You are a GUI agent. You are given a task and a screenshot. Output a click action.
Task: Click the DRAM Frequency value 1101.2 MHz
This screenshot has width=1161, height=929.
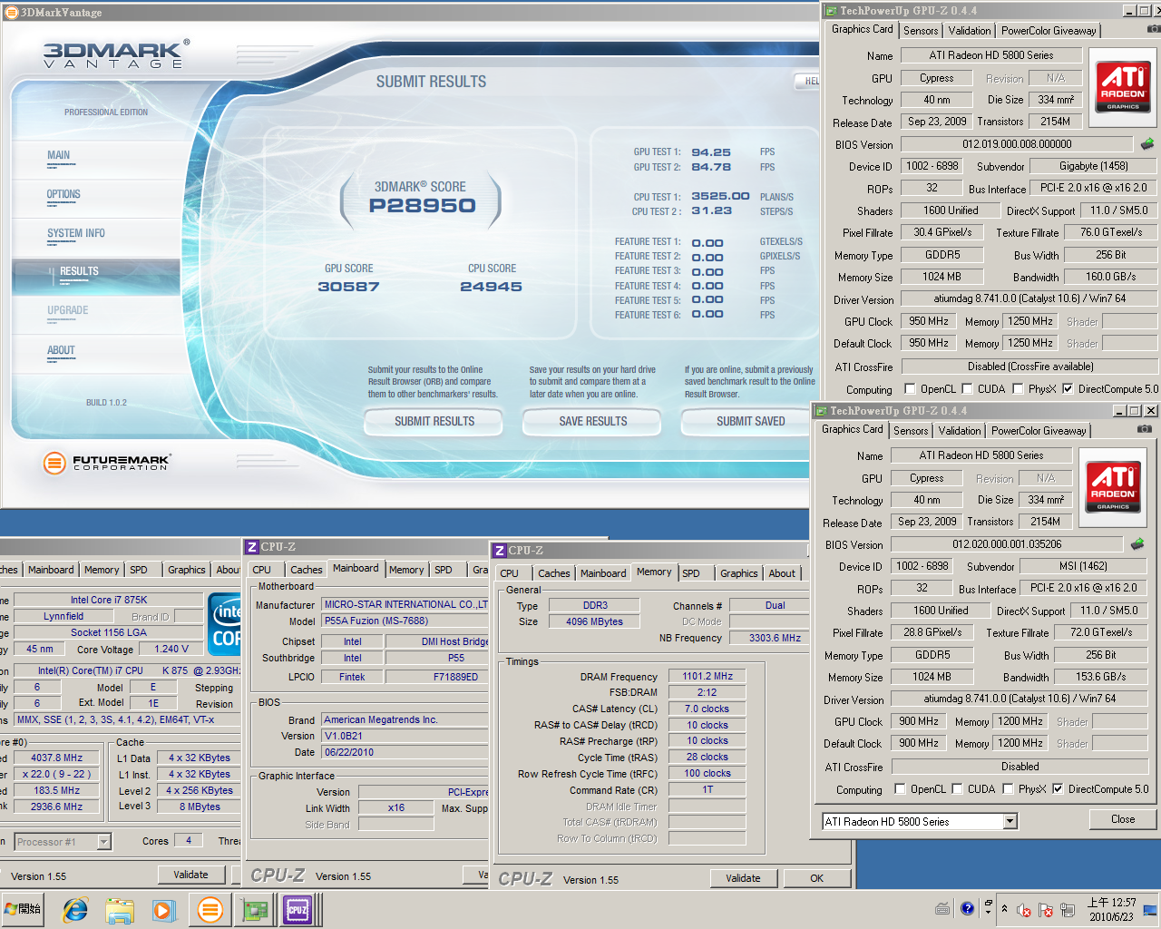(707, 676)
